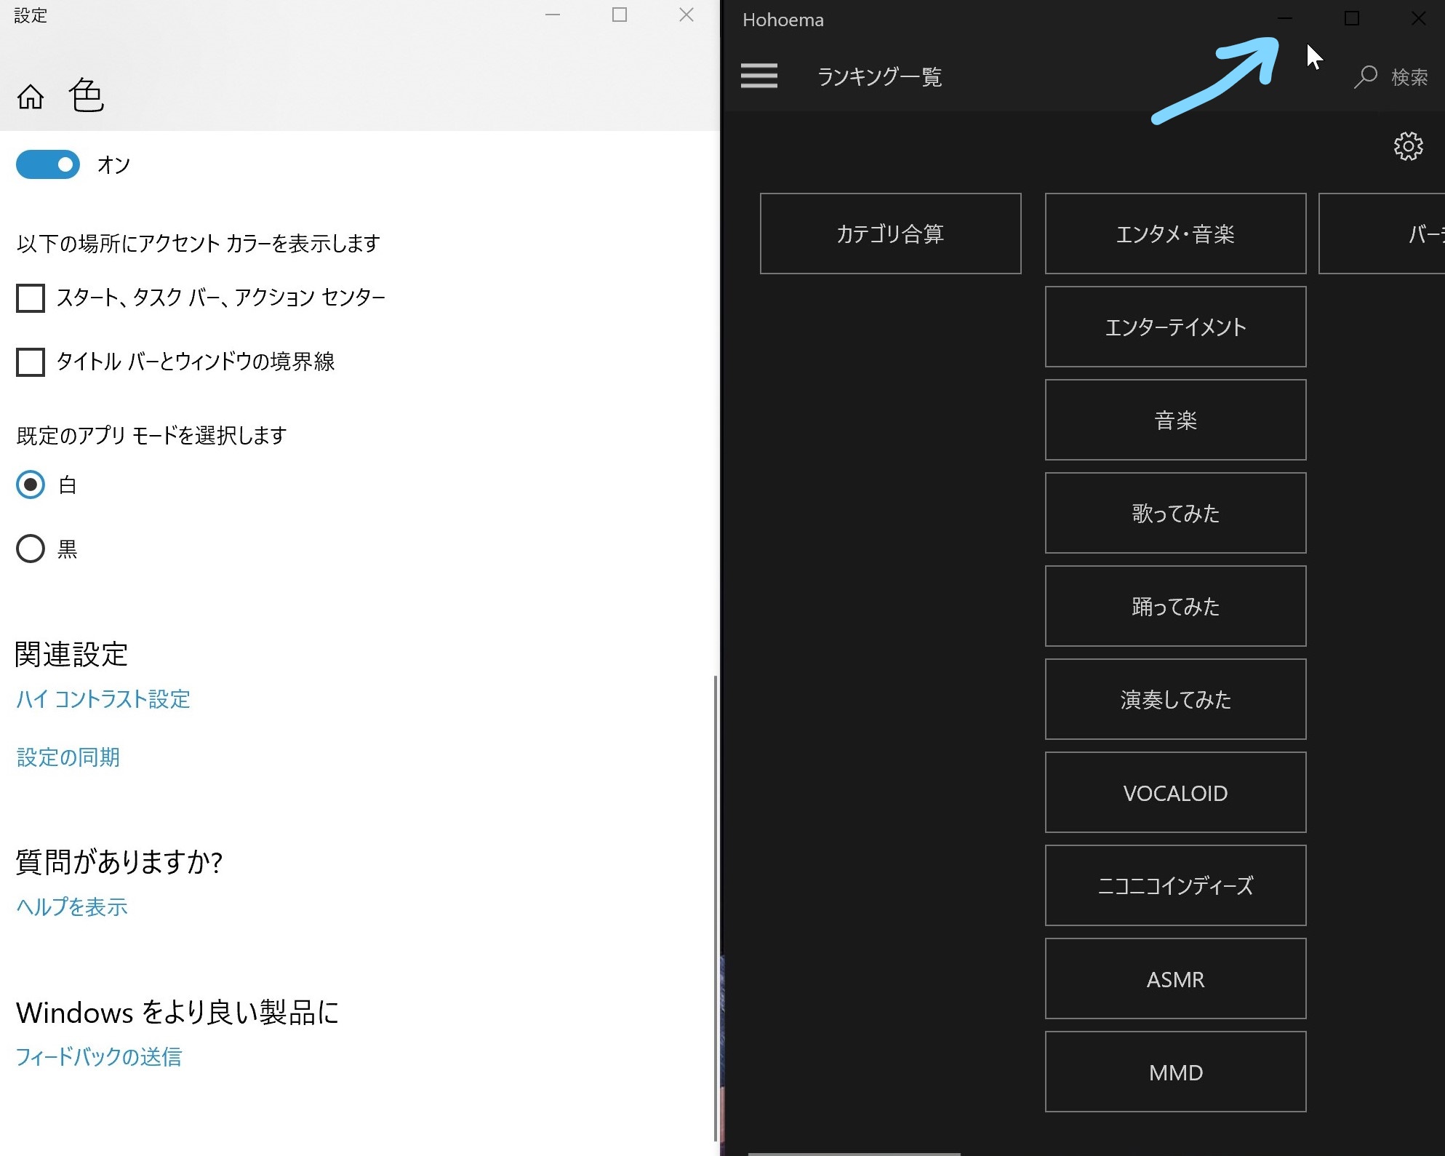Check accent color on title bars checkbox
This screenshot has height=1156, width=1445.
point(30,362)
